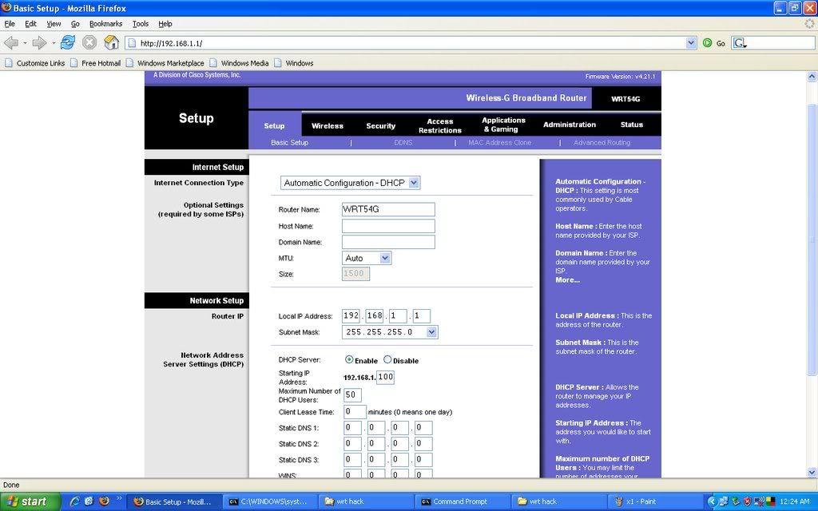The image size is (818, 511).
Task: Open the File menu
Action: (x=10, y=23)
